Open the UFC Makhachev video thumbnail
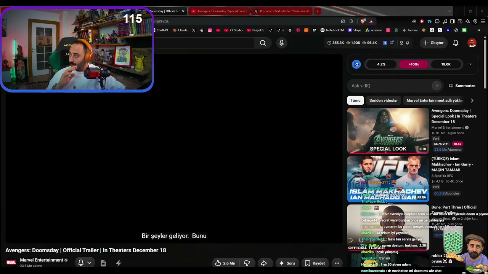488x274 pixels. [388, 179]
